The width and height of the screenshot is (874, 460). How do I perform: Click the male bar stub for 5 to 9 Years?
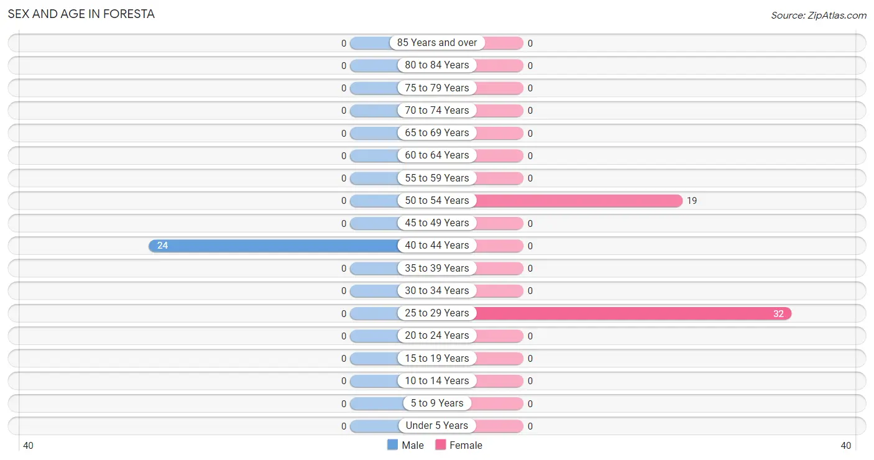click(x=377, y=403)
